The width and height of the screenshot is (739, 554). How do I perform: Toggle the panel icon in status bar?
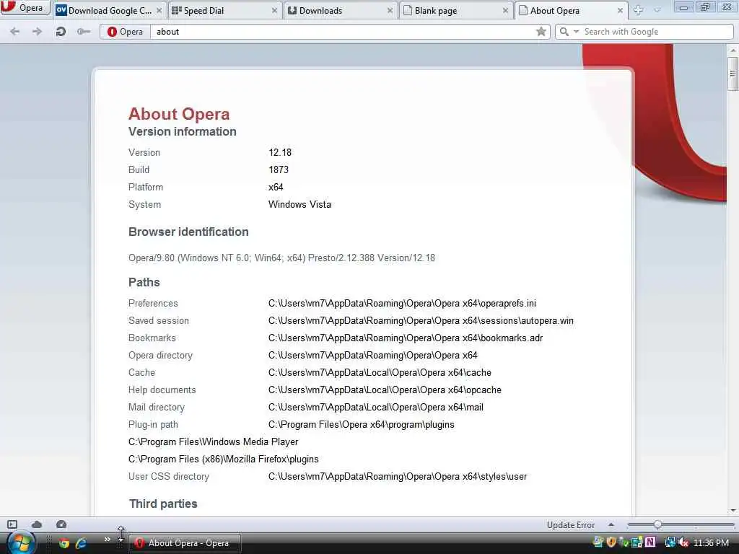coord(12,524)
